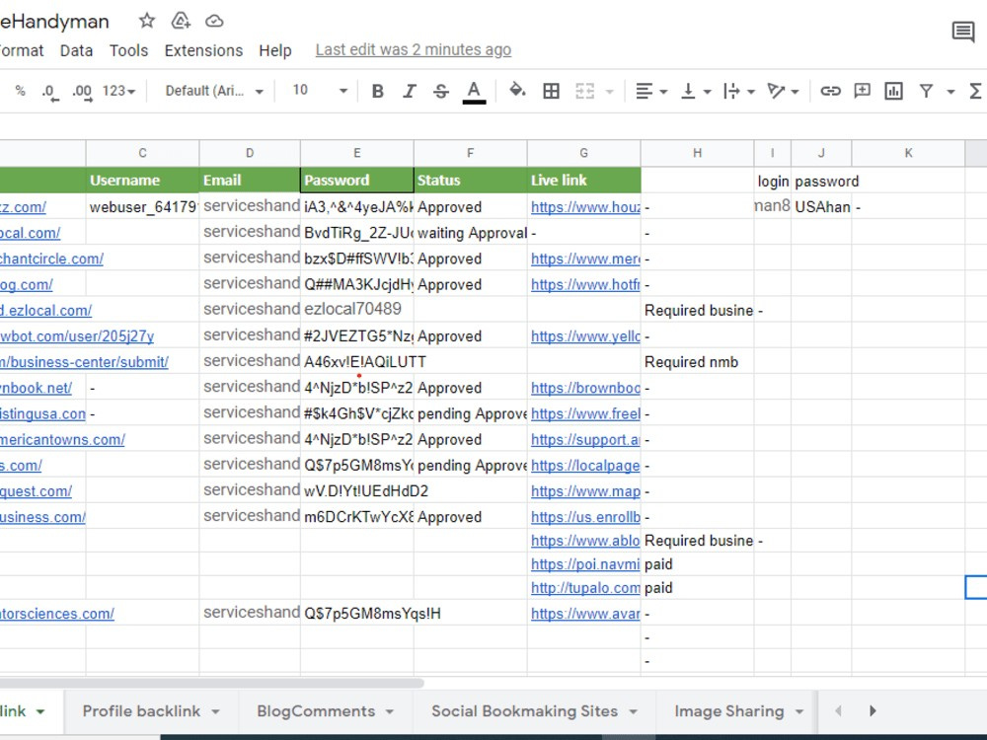Insert a chart
Image resolution: width=987 pixels, height=740 pixels.
893,91
